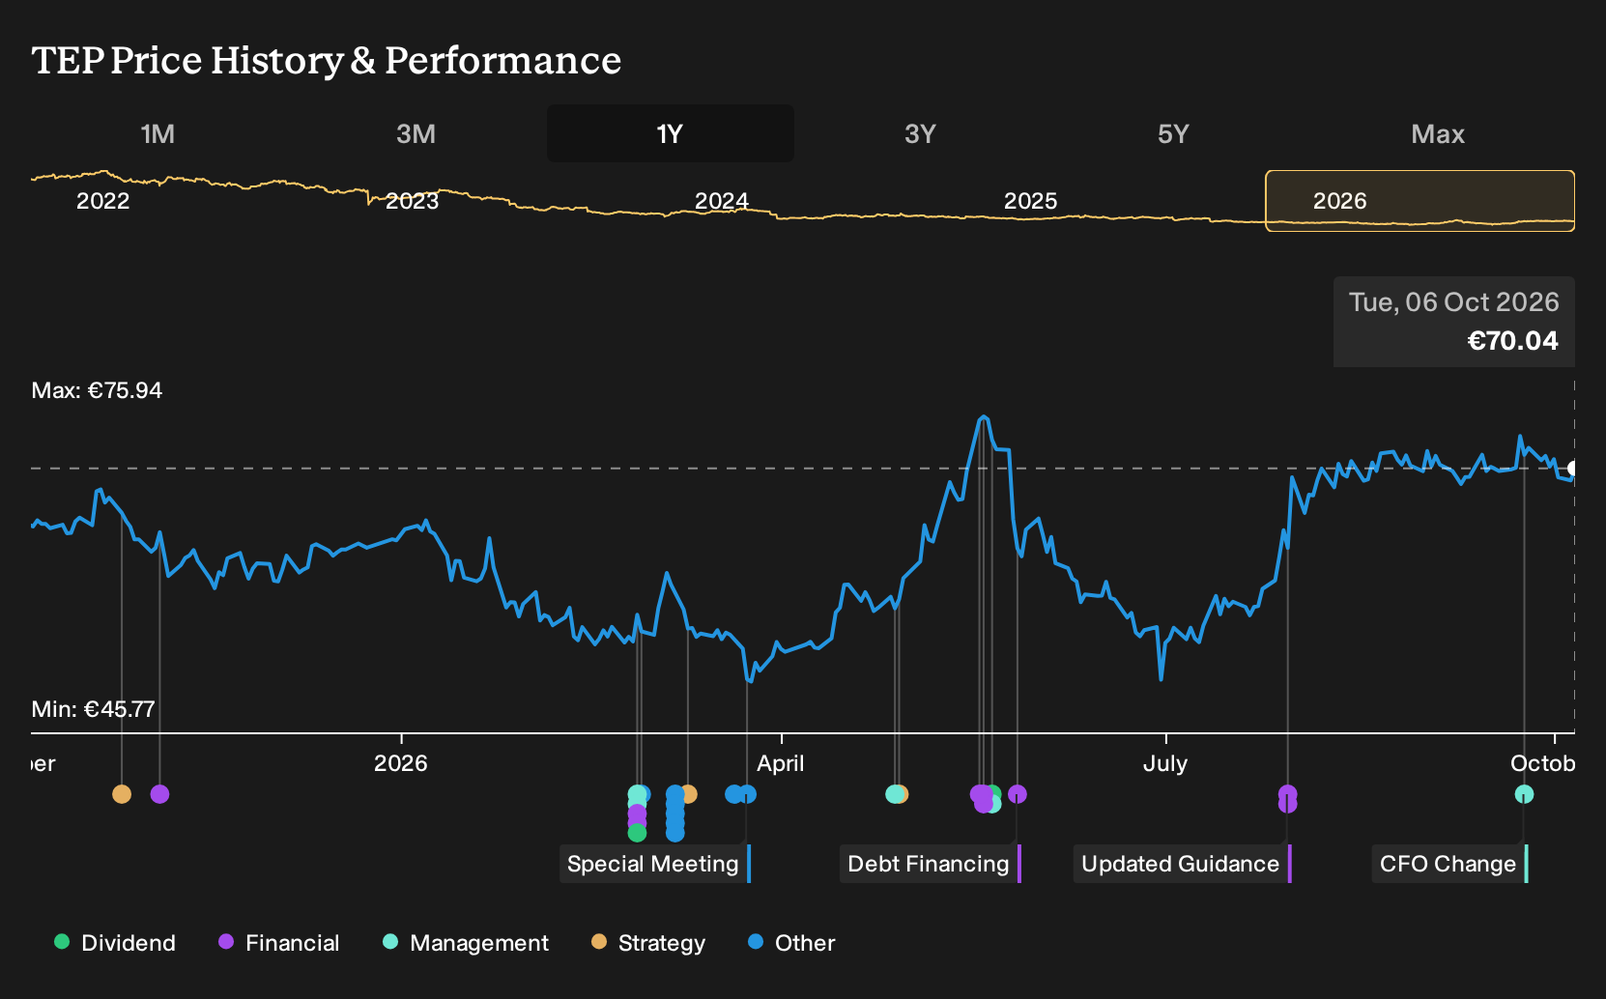Click the Tue, 06 Oct 2026 price tooltip

pos(1454,322)
